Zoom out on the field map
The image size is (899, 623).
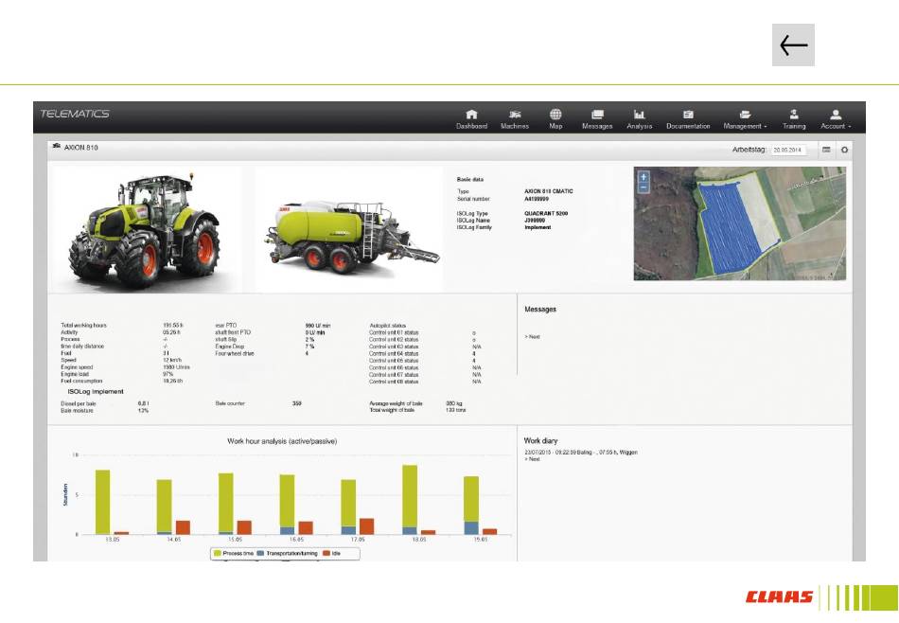click(643, 187)
